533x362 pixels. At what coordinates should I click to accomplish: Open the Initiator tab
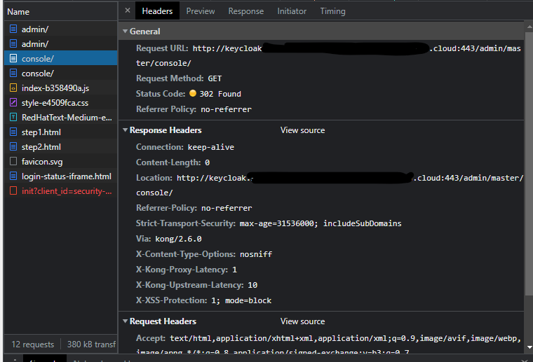tap(292, 11)
